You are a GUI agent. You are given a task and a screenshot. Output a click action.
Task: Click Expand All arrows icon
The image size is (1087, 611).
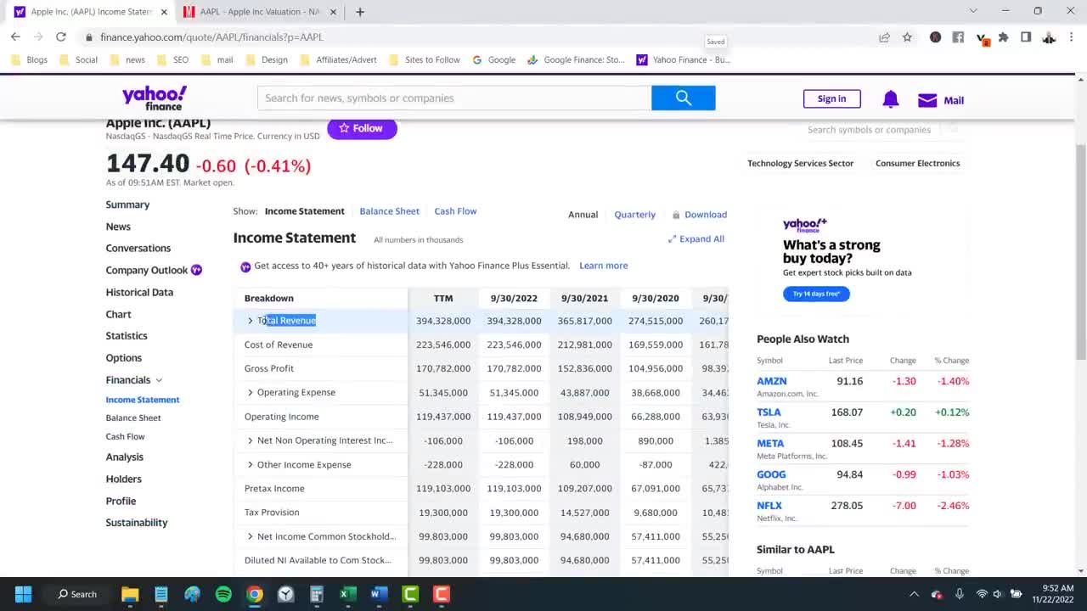pos(672,239)
